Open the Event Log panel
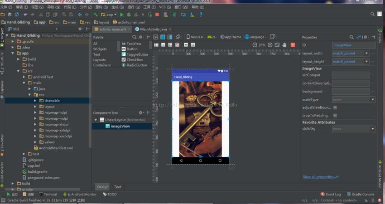Screen dimensions: 385x204 [x=333, y=194]
